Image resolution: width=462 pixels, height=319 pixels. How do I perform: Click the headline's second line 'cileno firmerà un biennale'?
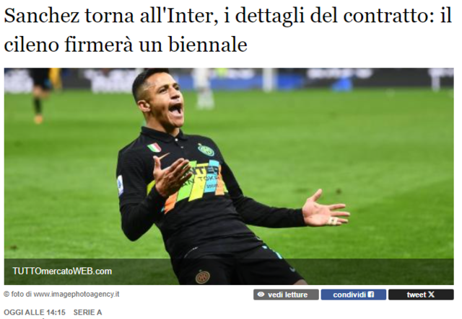tap(126, 45)
